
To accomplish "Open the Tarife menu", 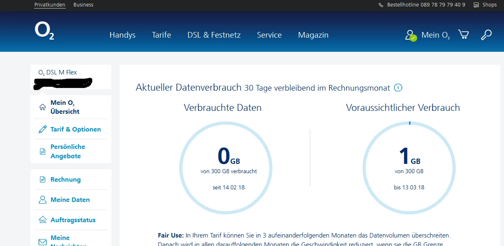I will point(161,35).
